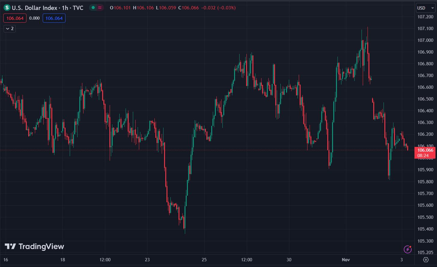Viewport: 437px width, 267px height.
Task: Click the blue buy price 106.064 button
Action: 54,18
